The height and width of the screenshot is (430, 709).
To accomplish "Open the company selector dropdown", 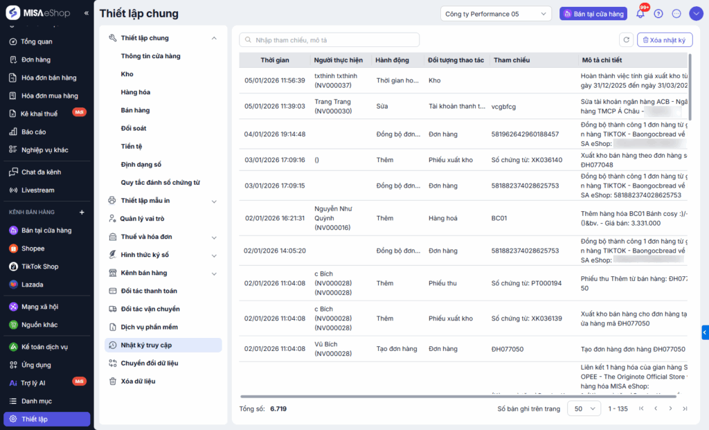I will coord(496,14).
